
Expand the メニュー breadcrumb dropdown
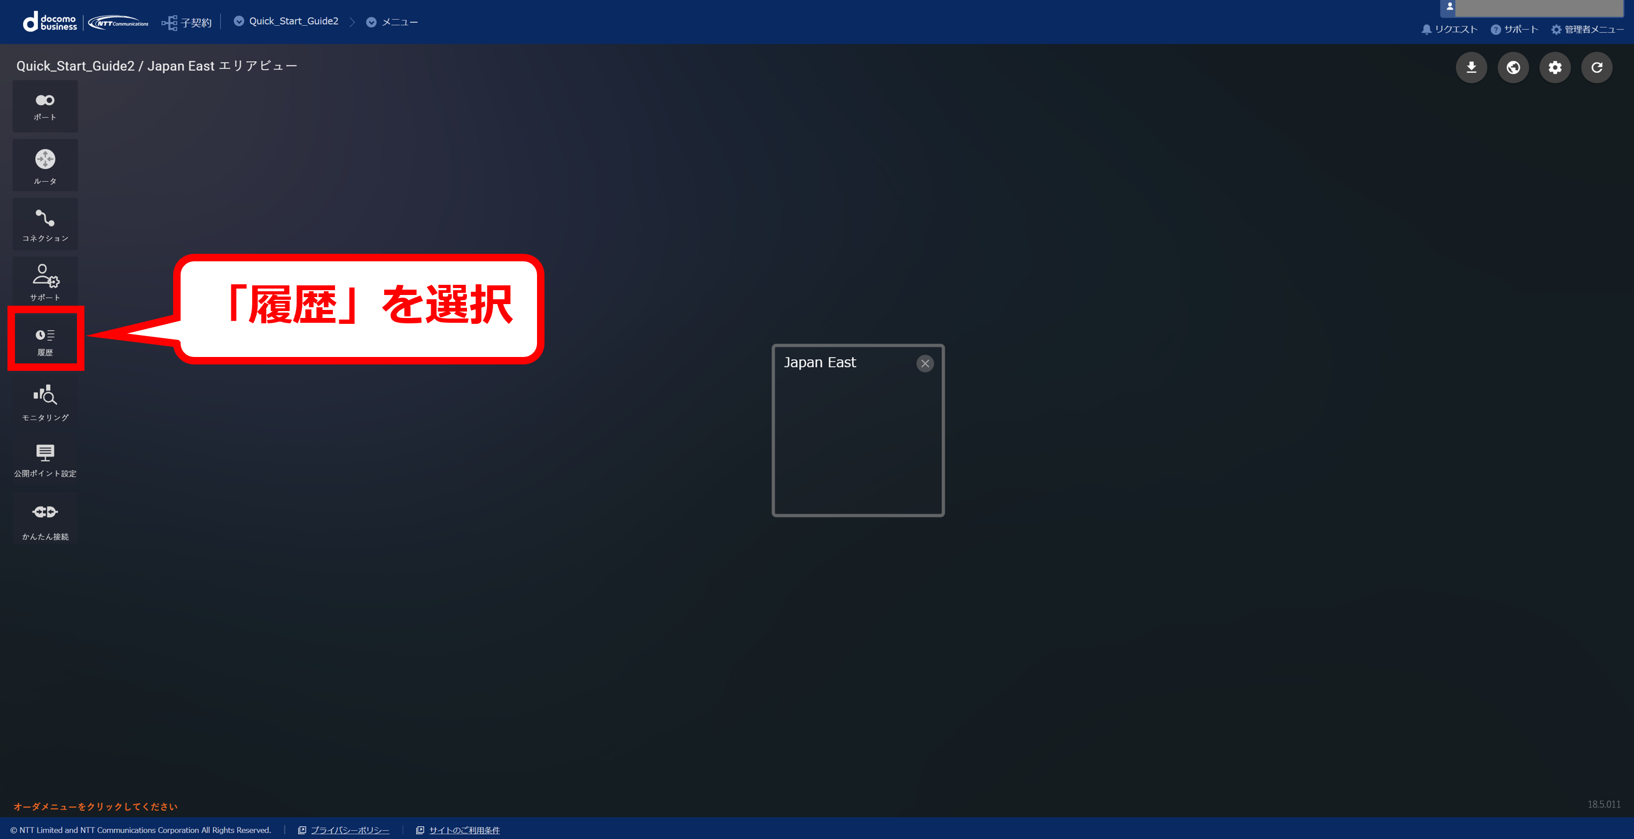point(392,22)
